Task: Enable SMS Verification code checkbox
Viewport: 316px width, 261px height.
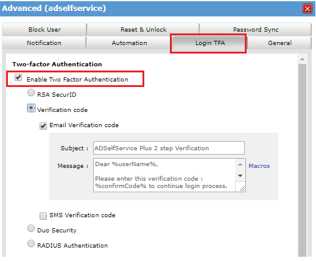Action: pyautogui.click(x=43, y=216)
